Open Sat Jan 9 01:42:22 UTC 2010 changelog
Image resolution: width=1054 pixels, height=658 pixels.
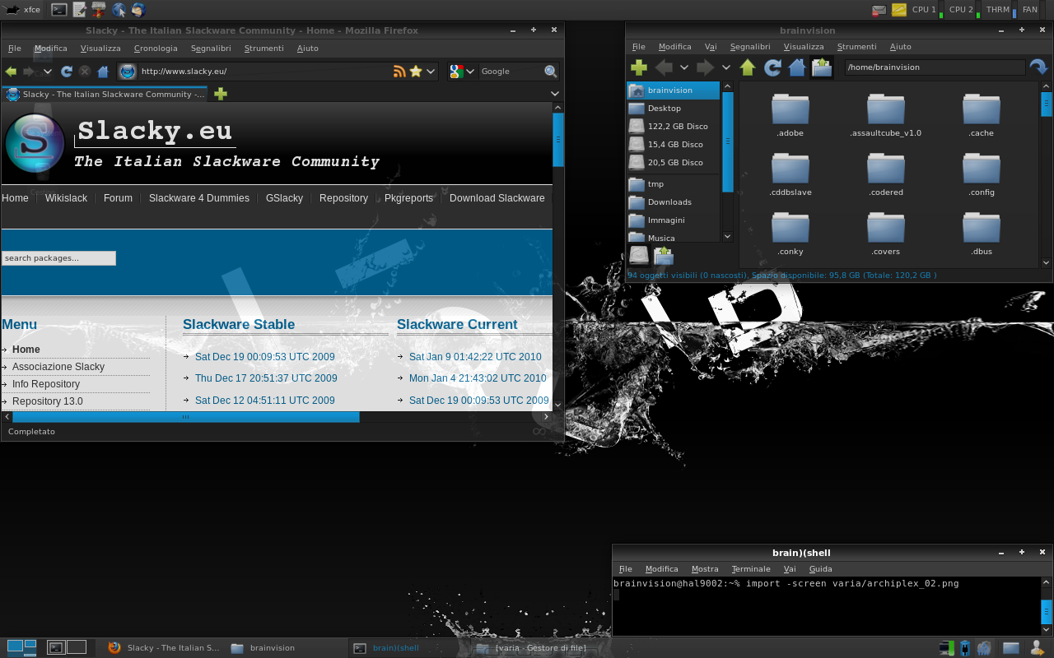coord(475,357)
